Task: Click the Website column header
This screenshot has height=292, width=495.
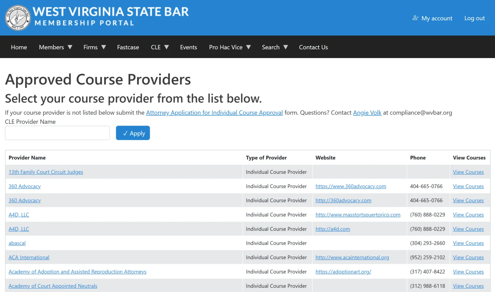Action: click(x=325, y=158)
